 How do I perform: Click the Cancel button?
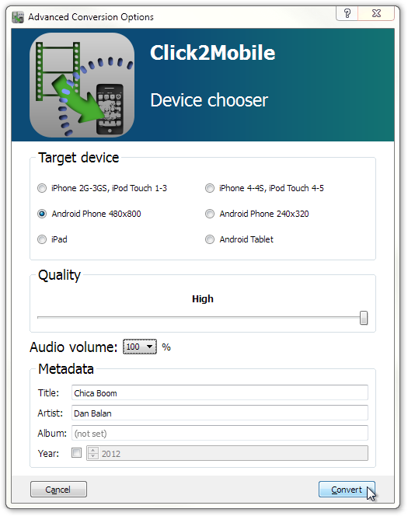click(58, 490)
